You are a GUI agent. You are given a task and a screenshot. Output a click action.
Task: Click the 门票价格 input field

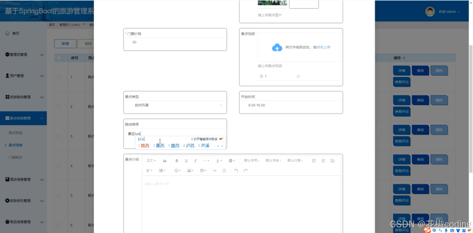click(175, 42)
